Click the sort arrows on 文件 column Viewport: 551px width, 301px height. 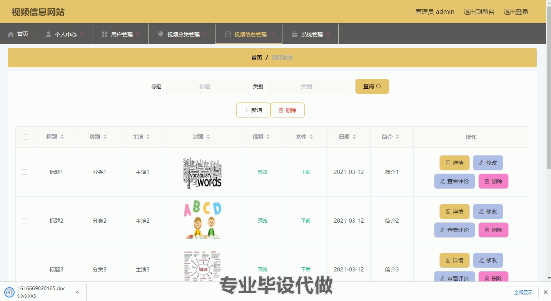311,137
